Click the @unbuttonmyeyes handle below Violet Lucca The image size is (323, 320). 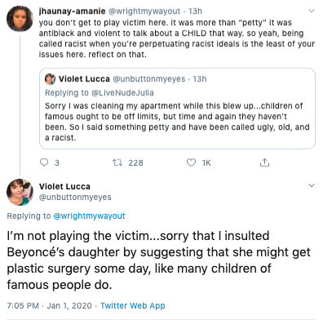[x=75, y=197]
